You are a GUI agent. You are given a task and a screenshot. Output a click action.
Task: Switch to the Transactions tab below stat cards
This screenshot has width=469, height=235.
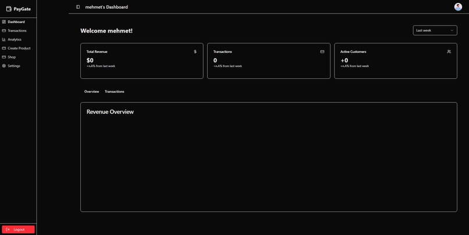coord(114,92)
